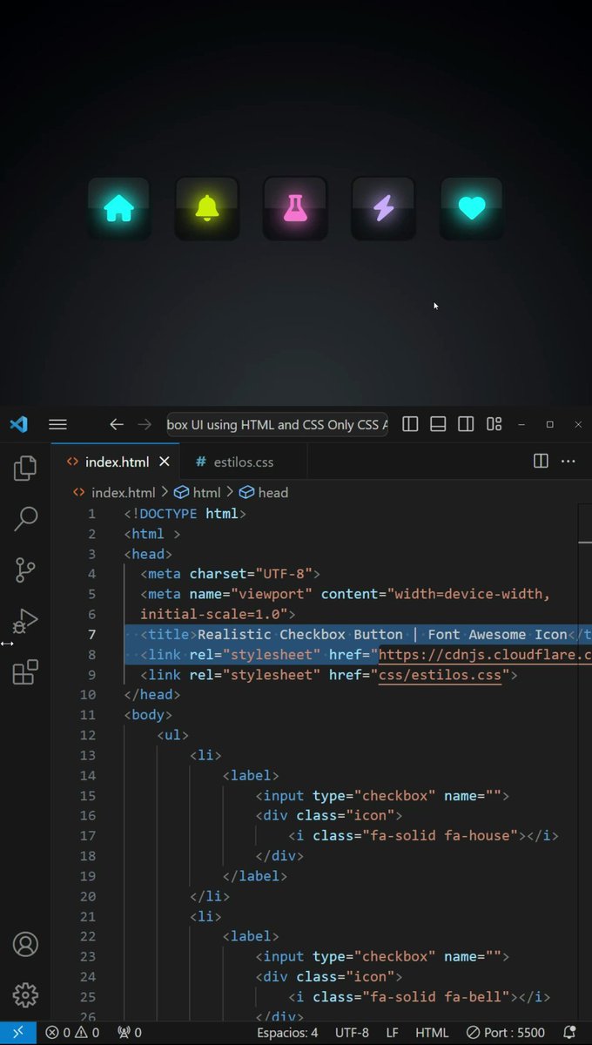Click the ports forwarded status item

coord(130,1033)
